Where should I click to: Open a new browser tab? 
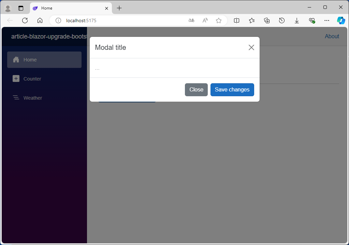[x=119, y=8]
